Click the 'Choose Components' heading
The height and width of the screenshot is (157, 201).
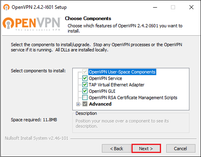pos(88,19)
